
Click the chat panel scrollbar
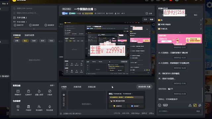click(202, 95)
